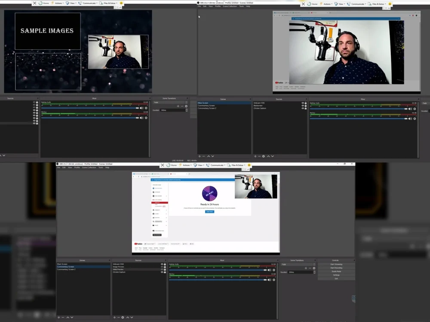This screenshot has height=322, width=430.
Task: Open Settings from bottom OBS Controls panel
Action: tap(336, 275)
